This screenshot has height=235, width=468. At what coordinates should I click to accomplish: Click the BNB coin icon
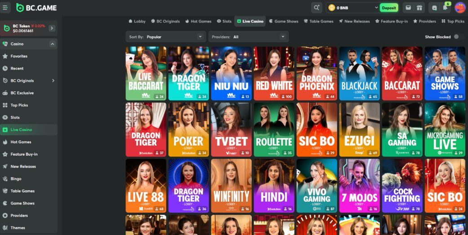332,8
